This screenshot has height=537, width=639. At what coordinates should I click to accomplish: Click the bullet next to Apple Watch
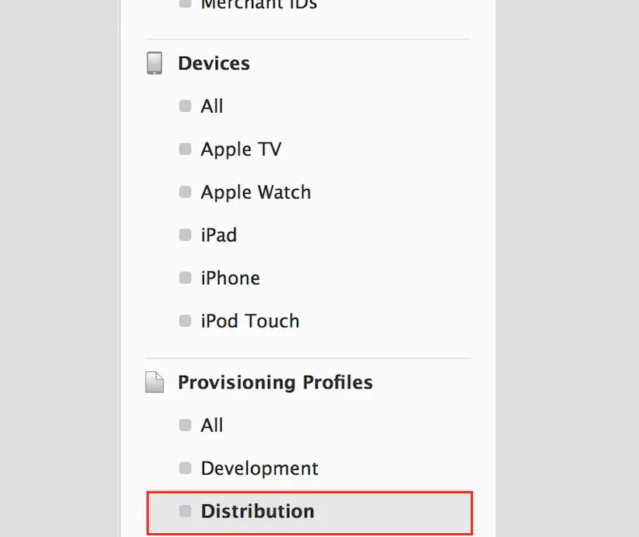point(185,191)
